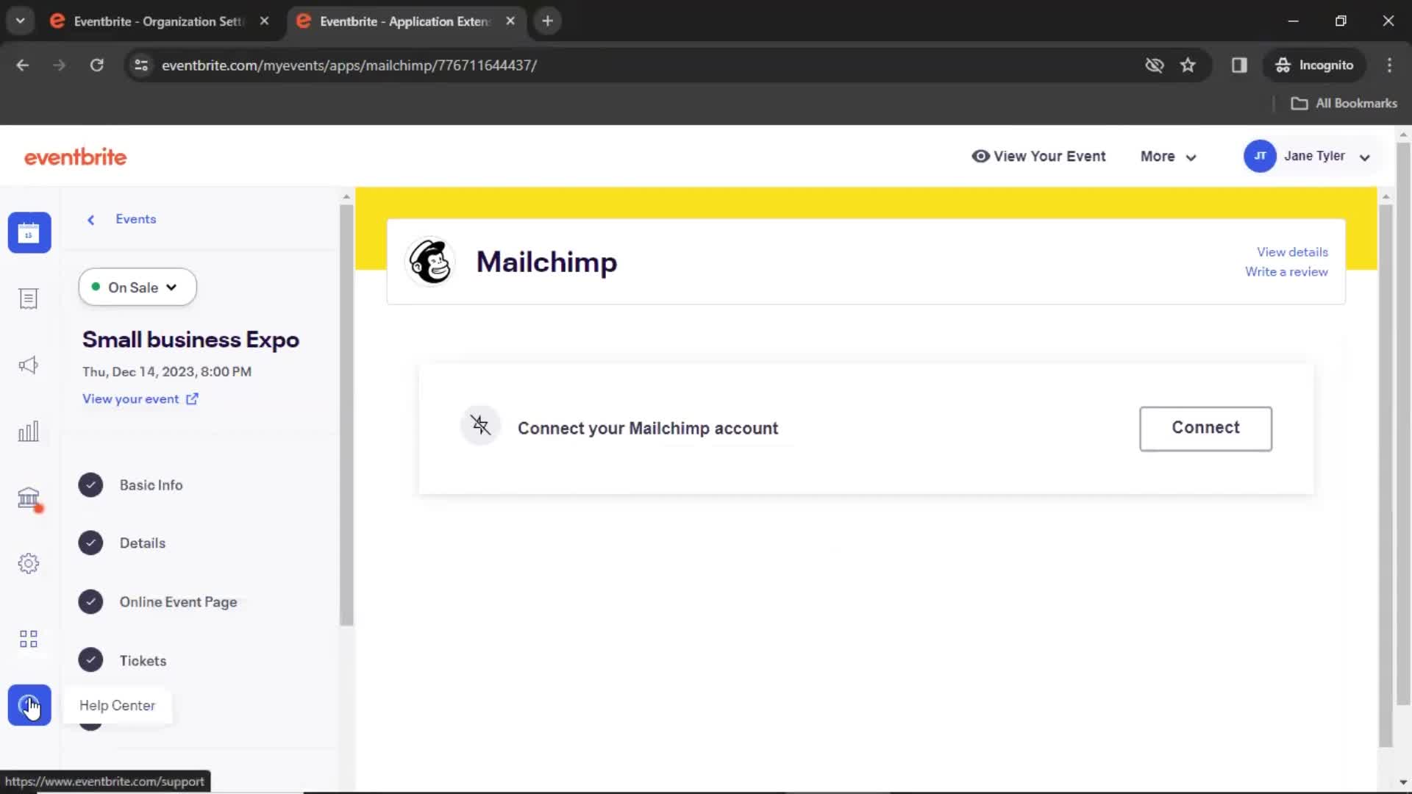Go to the Details step
The image size is (1412, 794).
tap(143, 543)
